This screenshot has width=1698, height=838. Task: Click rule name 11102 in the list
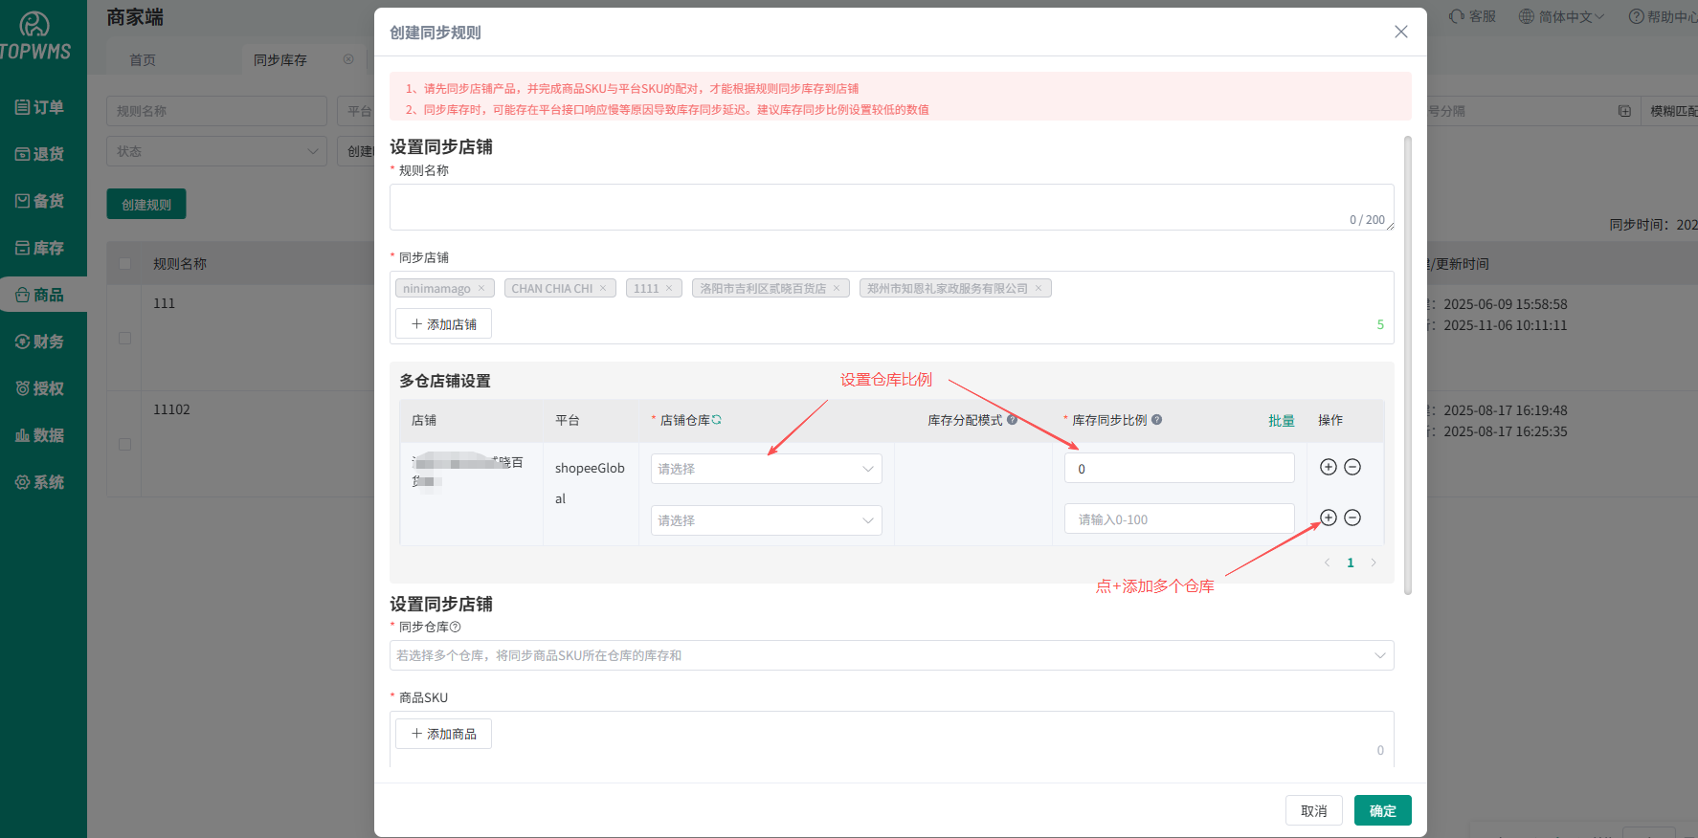point(171,409)
